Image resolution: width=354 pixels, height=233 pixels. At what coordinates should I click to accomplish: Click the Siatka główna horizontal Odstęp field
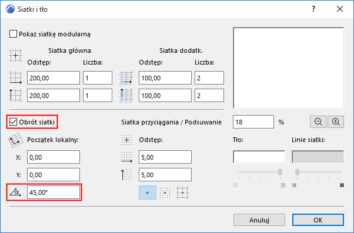pyautogui.click(x=54, y=78)
